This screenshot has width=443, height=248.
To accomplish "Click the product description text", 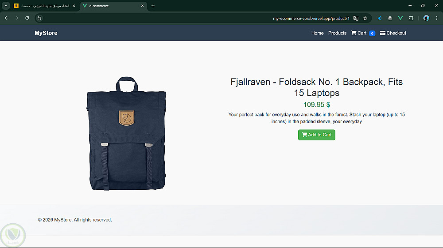I will (316, 118).
